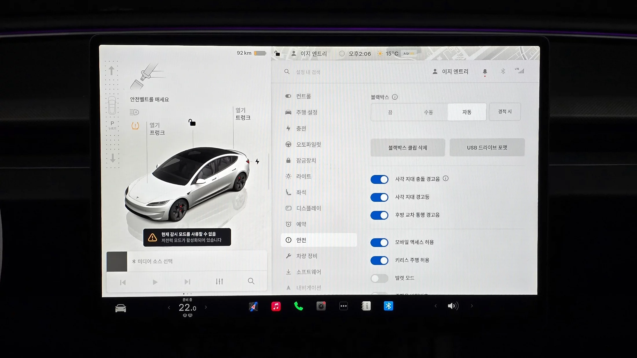Viewport: 637px width, 358px height.
Task: Lower volume with left chevron
Action: tap(435, 306)
